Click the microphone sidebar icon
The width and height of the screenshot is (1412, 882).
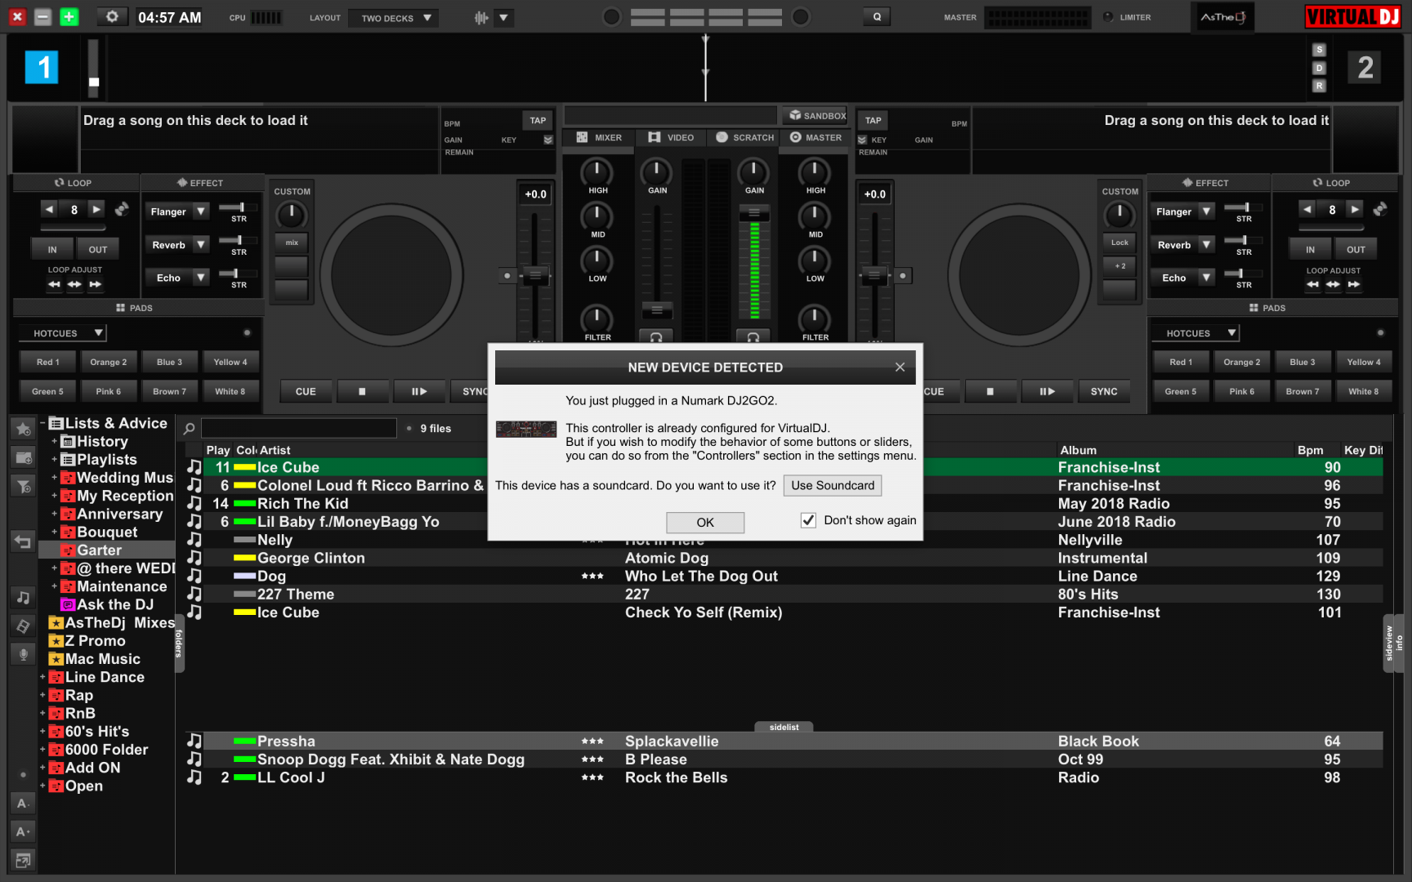click(x=23, y=654)
